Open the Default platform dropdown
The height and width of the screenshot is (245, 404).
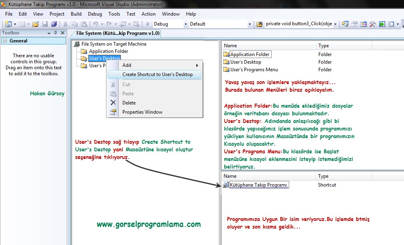250,24
